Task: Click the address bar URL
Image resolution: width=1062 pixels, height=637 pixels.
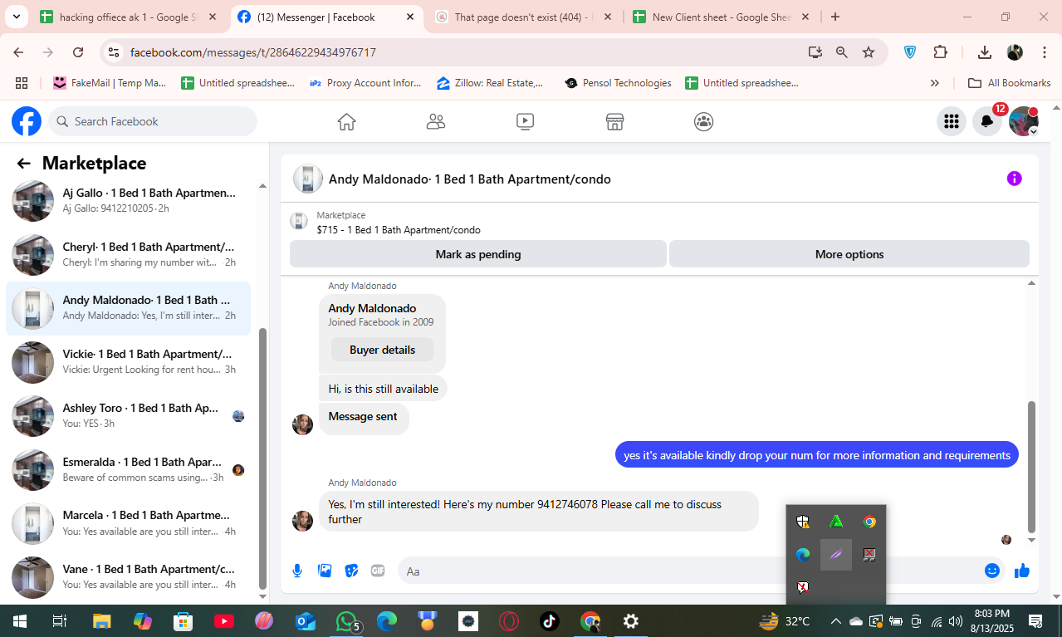Action: click(x=253, y=52)
